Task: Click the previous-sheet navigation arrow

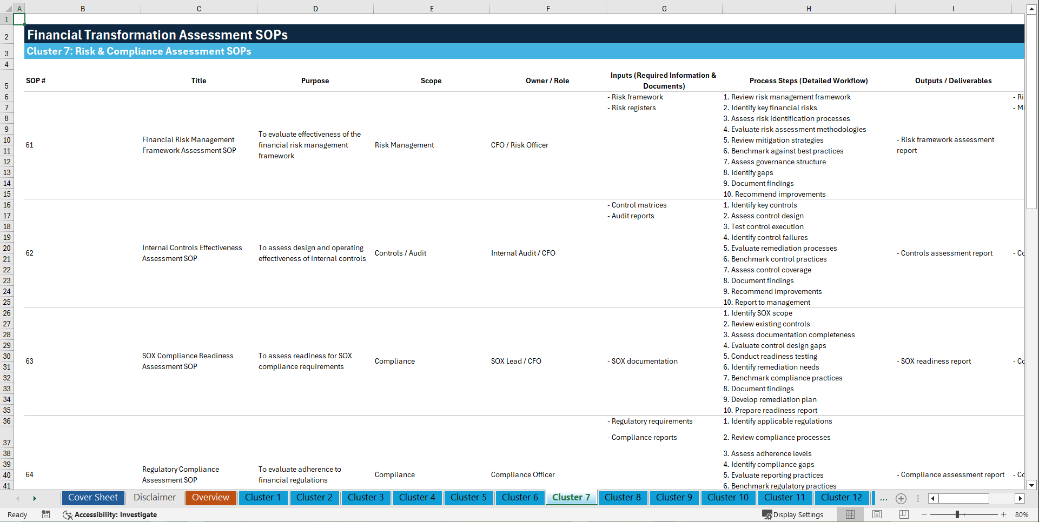Action: point(18,498)
